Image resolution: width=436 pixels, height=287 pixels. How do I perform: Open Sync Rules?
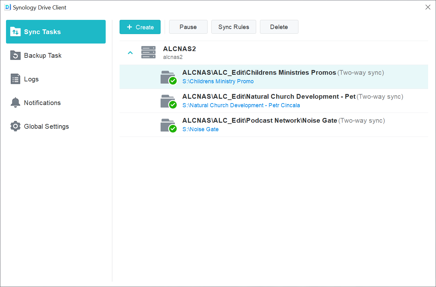tap(234, 27)
